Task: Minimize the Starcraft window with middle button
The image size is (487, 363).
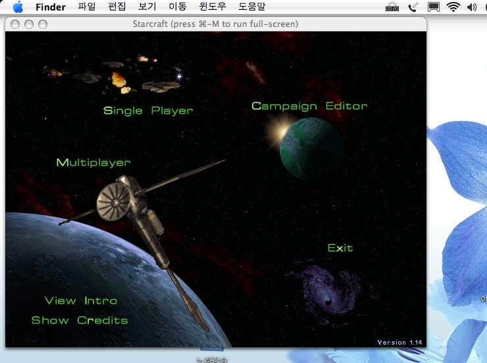Action: coord(29,24)
